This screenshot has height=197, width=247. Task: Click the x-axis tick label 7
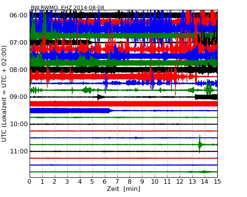click(117, 182)
